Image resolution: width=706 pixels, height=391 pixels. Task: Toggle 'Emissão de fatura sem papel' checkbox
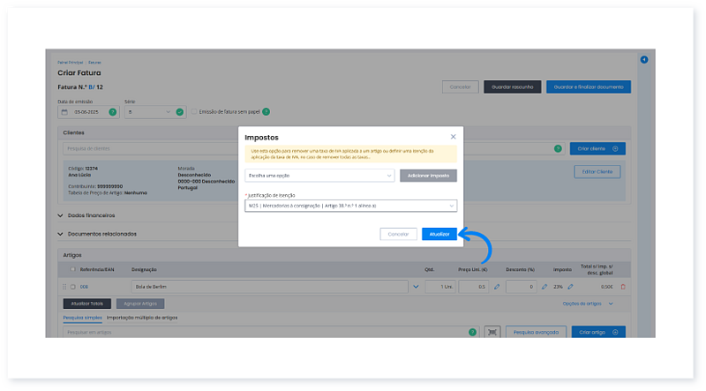[x=194, y=112]
